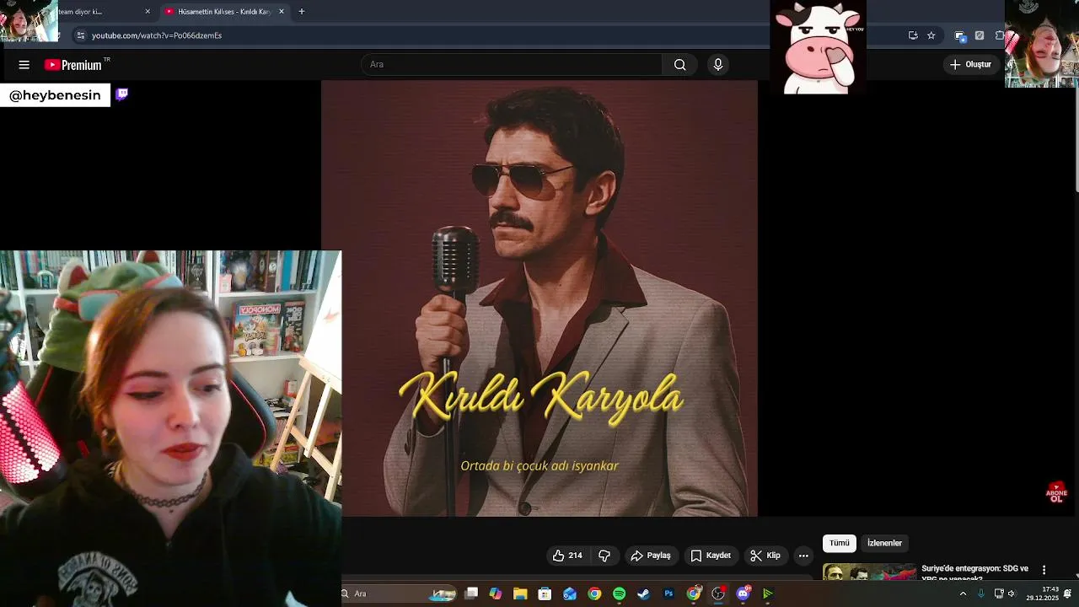Open the square extension icon right of picture-in-picture
1079x607 pixels.
(x=980, y=35)
